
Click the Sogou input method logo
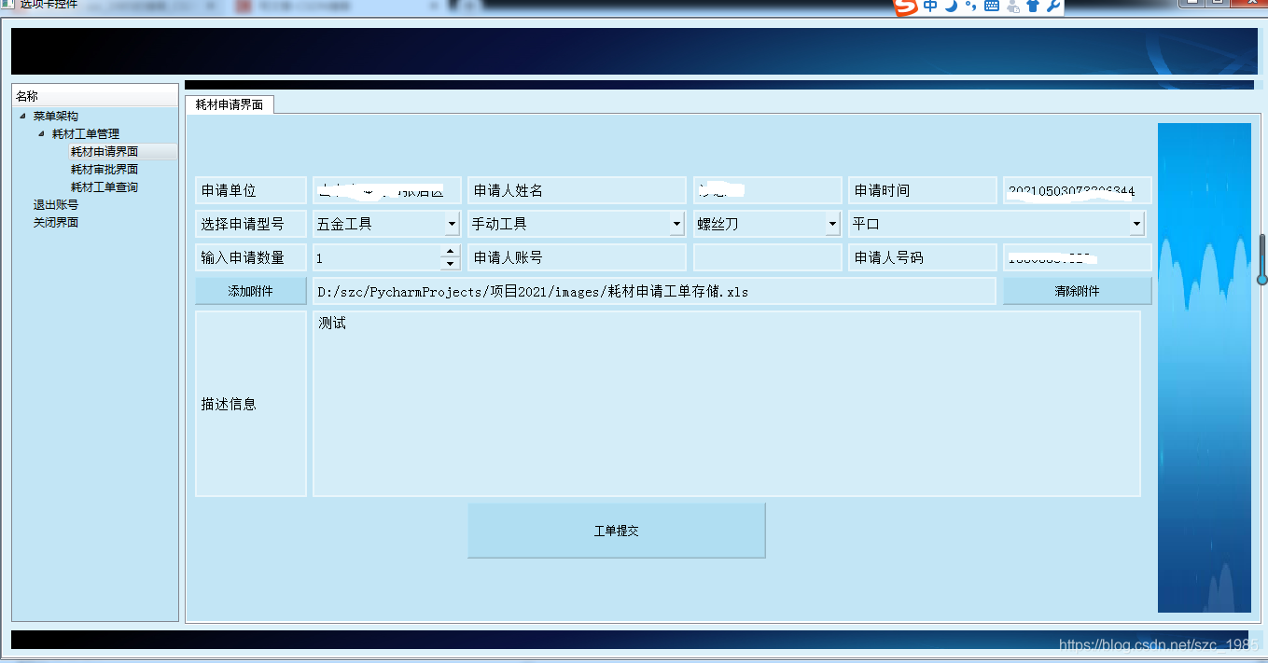click(905, 6)
